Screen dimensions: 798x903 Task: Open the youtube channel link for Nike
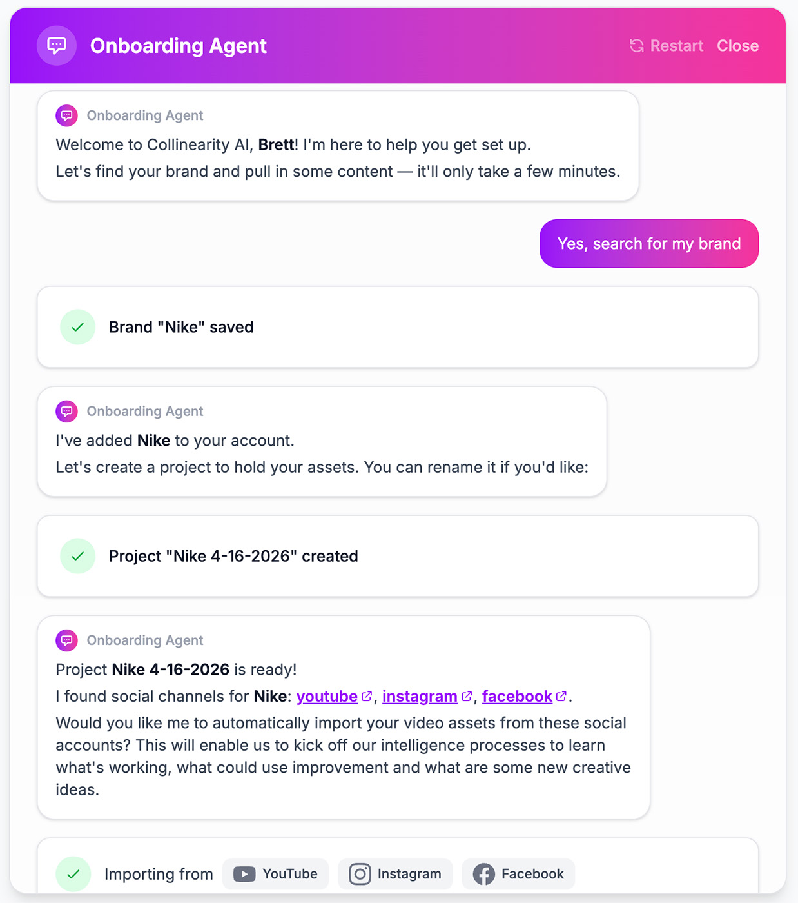click(327, 696)
